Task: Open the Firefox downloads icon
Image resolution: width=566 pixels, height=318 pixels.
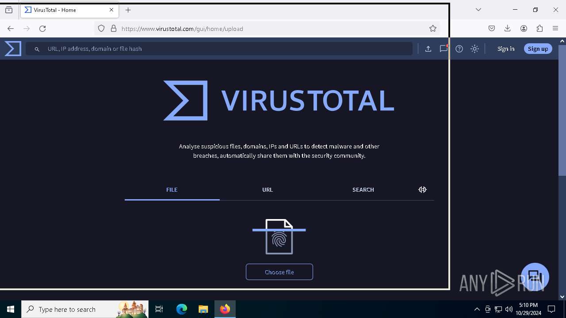Action: [508, 29]
